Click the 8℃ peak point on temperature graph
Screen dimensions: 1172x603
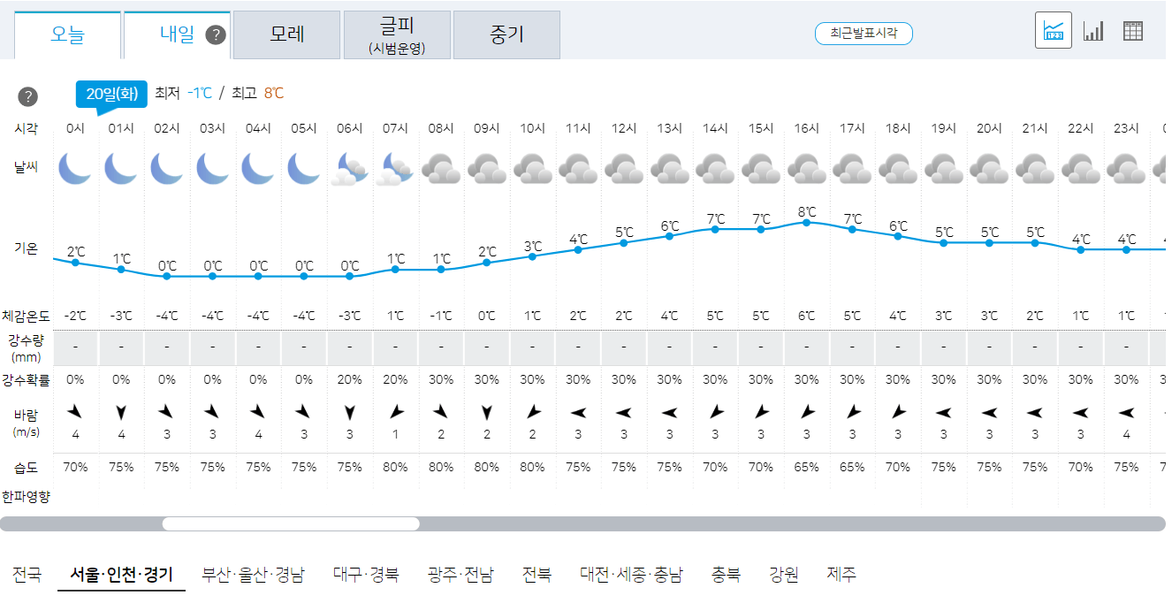pos(805,222)
